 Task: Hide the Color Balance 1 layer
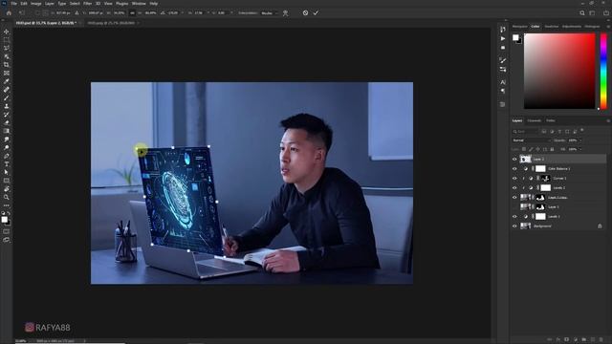tap(514, 169)
